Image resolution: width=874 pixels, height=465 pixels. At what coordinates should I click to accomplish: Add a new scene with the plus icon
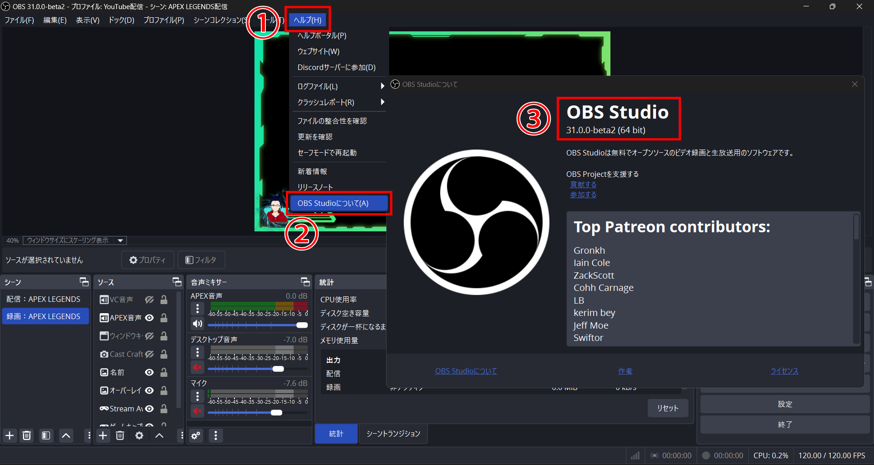click(10, 435)
